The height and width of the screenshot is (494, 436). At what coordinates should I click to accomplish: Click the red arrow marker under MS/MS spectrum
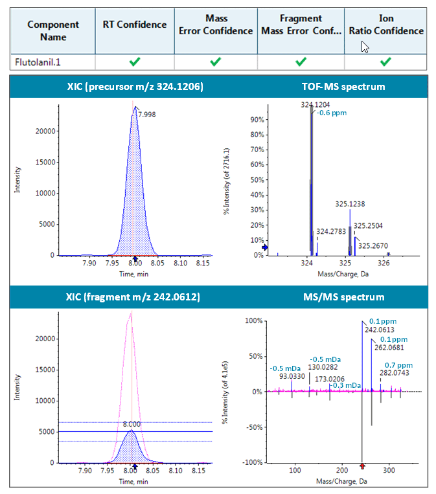click(x=362, y=466)
